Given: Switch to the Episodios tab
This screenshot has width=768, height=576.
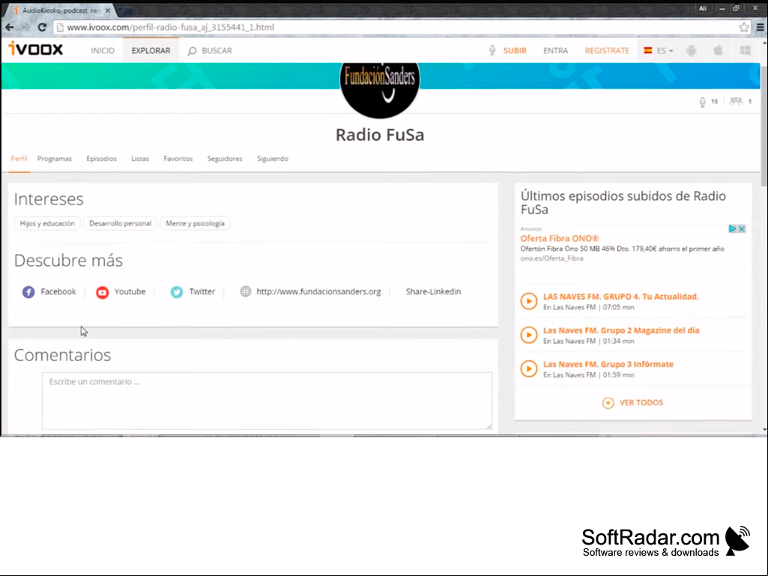Looking at the screenshot, I should tap(101, 159).
